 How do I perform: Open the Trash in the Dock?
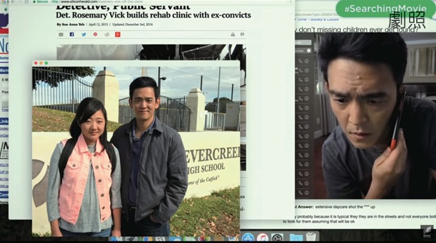click(311, 237)
